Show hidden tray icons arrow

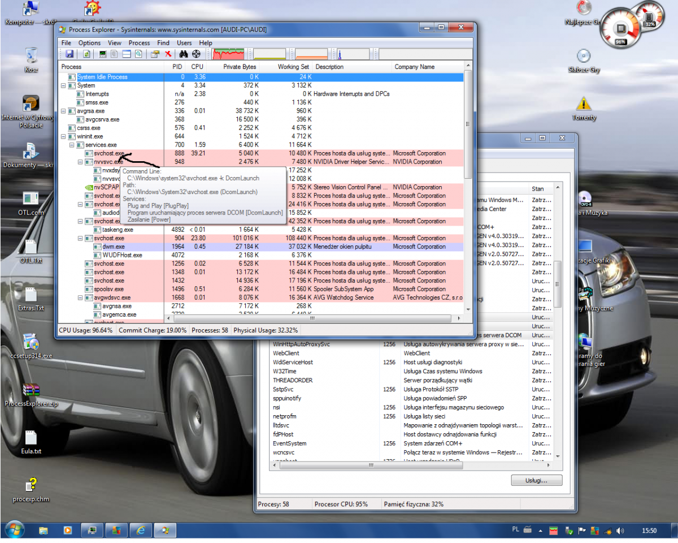pos(541,531)
